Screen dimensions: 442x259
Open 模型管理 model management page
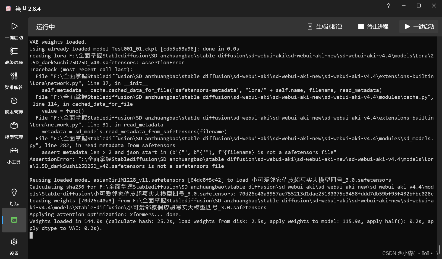coord(14,131)
